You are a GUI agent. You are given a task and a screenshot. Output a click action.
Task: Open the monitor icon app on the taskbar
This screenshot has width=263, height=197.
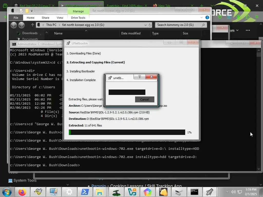[x=54, y=192]
